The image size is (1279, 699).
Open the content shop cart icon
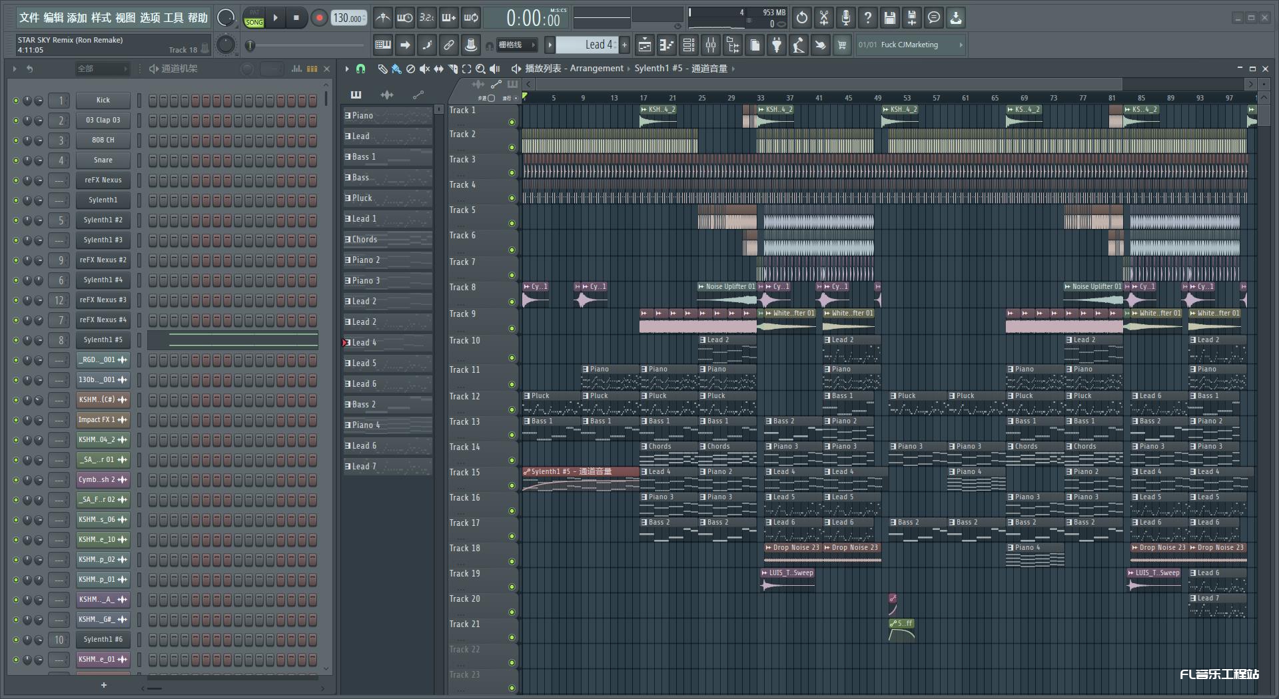[x=842, y=45]
